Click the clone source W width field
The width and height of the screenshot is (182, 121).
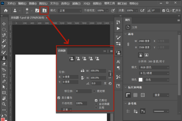98,71
